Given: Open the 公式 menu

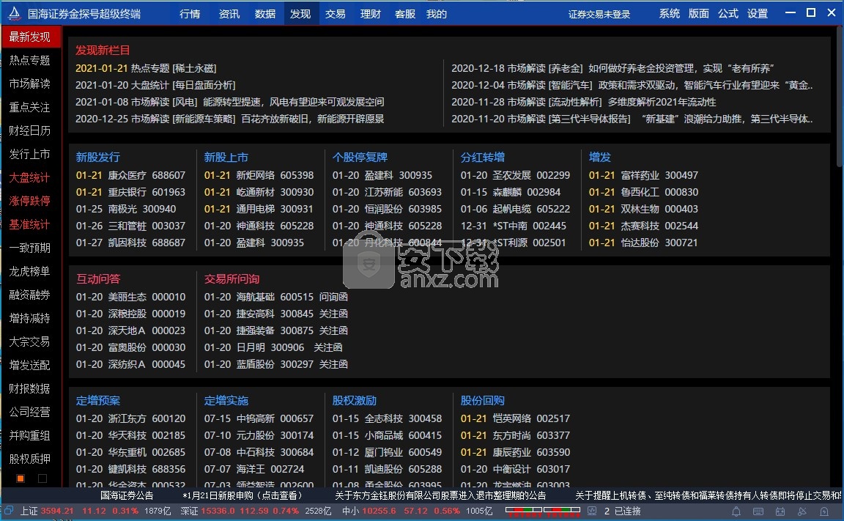Looking at the screenshot, I should 728,14.
